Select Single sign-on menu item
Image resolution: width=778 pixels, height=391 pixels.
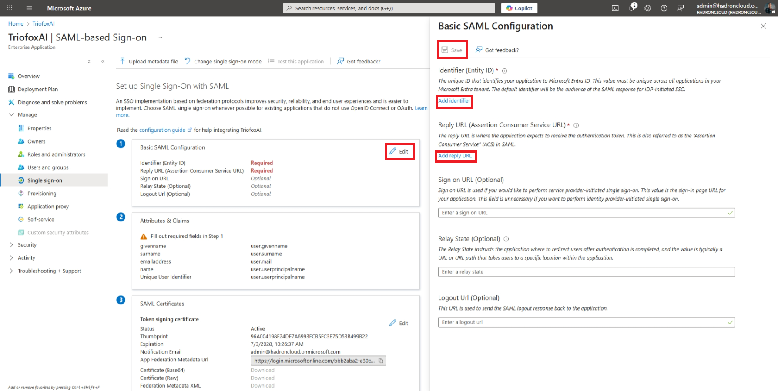54,180
